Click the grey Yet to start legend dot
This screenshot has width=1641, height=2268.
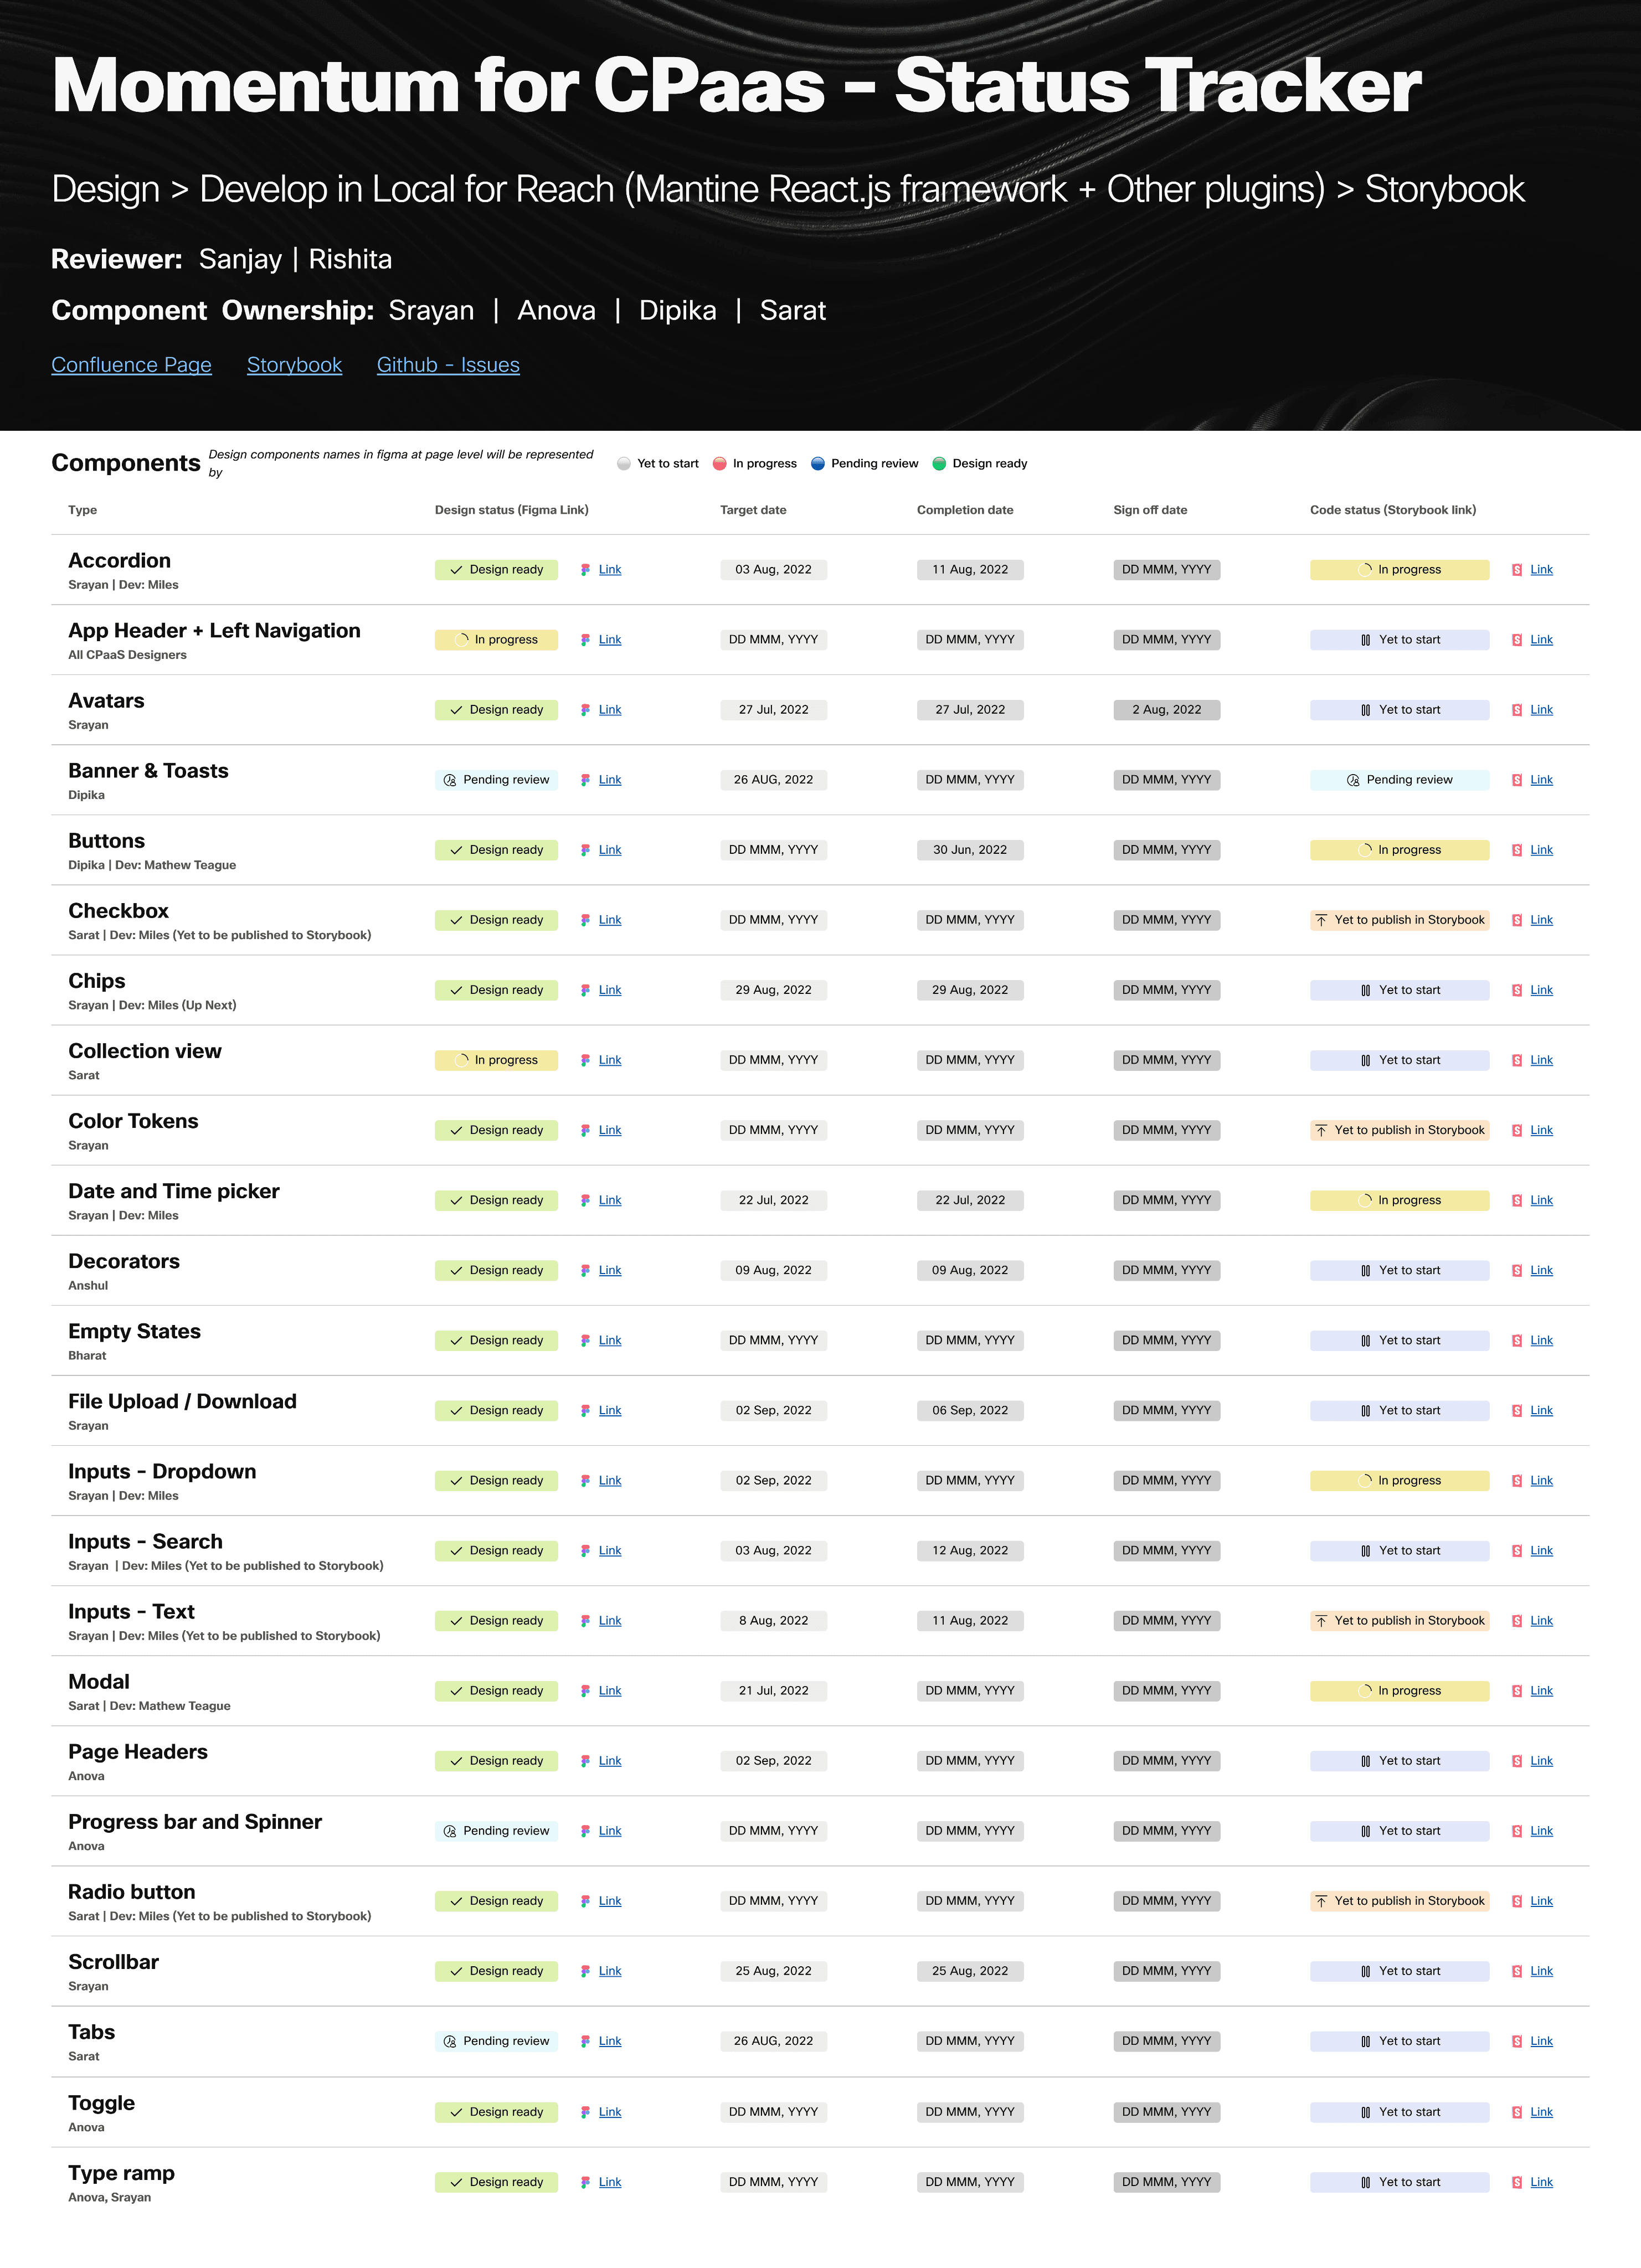coord(624,464)
